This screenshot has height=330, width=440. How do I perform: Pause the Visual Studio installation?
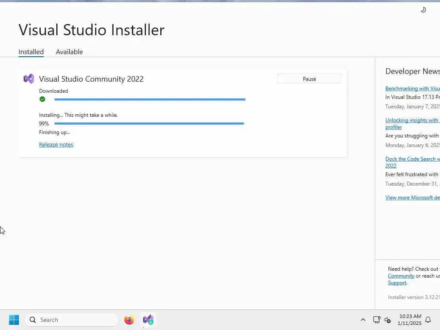point(309,79)
